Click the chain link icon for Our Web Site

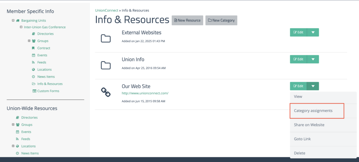point(106,92)
